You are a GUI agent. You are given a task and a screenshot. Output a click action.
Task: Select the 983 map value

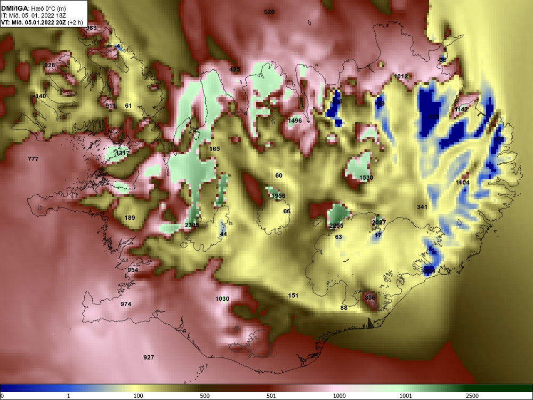92,28
